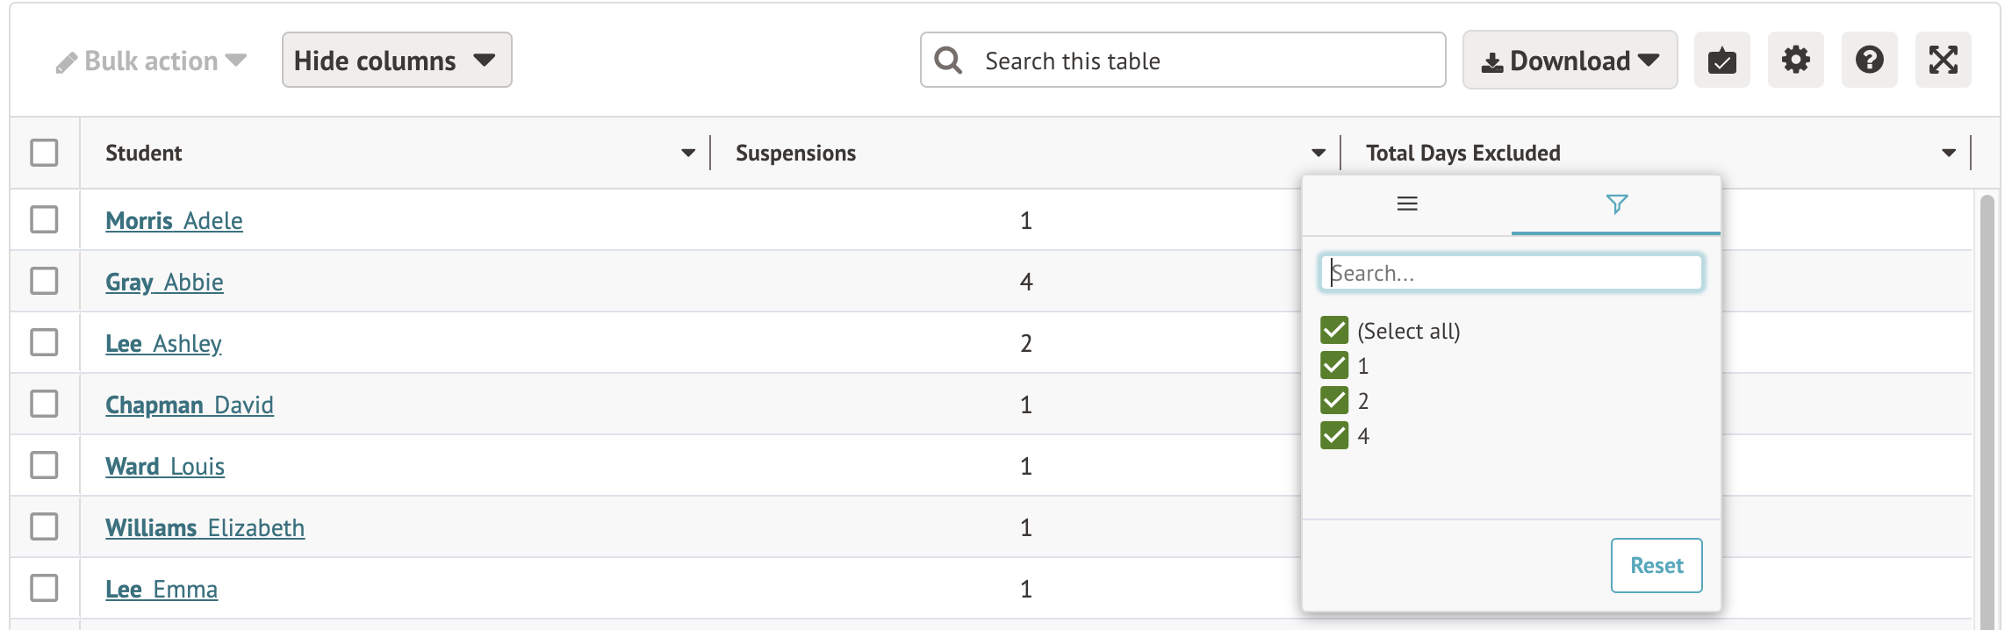
Task: Open Total Days Excluded column menu arrow
Action: 1949,154
